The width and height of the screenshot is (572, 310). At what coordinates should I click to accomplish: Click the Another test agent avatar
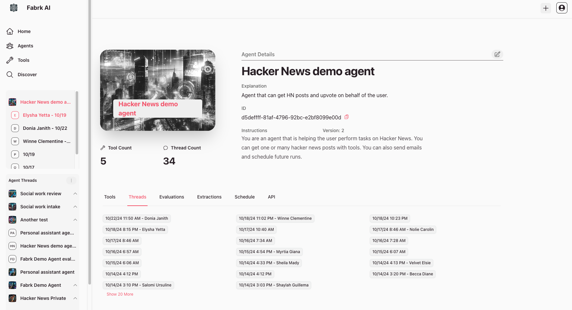(x=12, y=220)
